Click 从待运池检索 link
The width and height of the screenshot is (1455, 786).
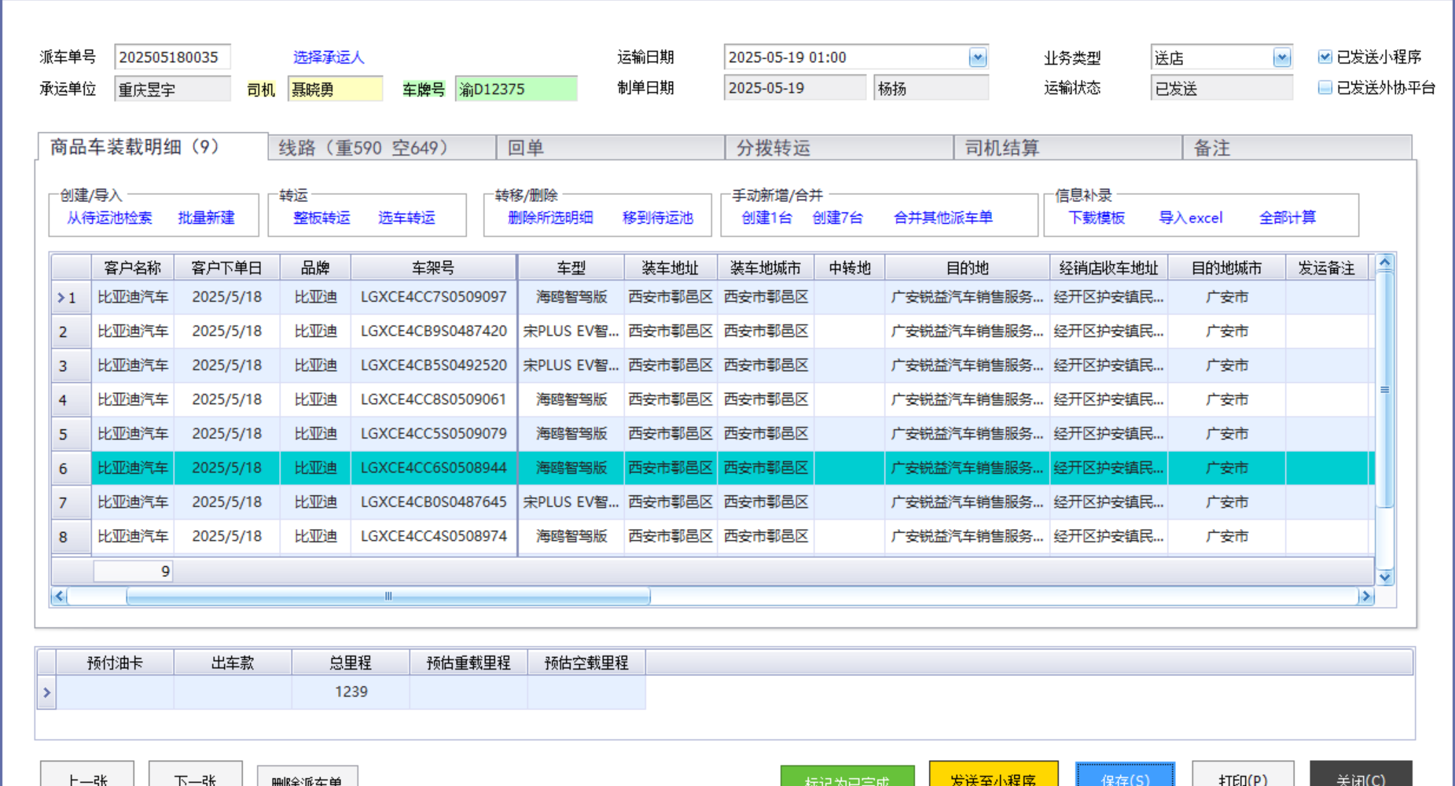(109, 218)
